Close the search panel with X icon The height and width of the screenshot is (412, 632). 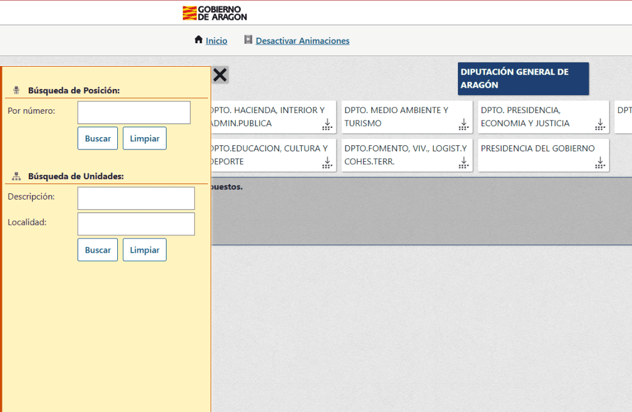click(x=220, y=75)
